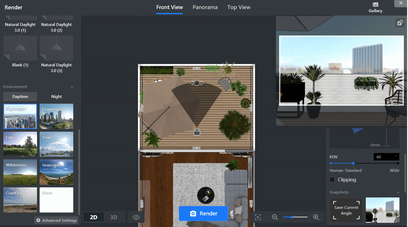Switch to 3D view mode
Screen dimensions: 408x227
pyautogui.click(x=114, y=217)
